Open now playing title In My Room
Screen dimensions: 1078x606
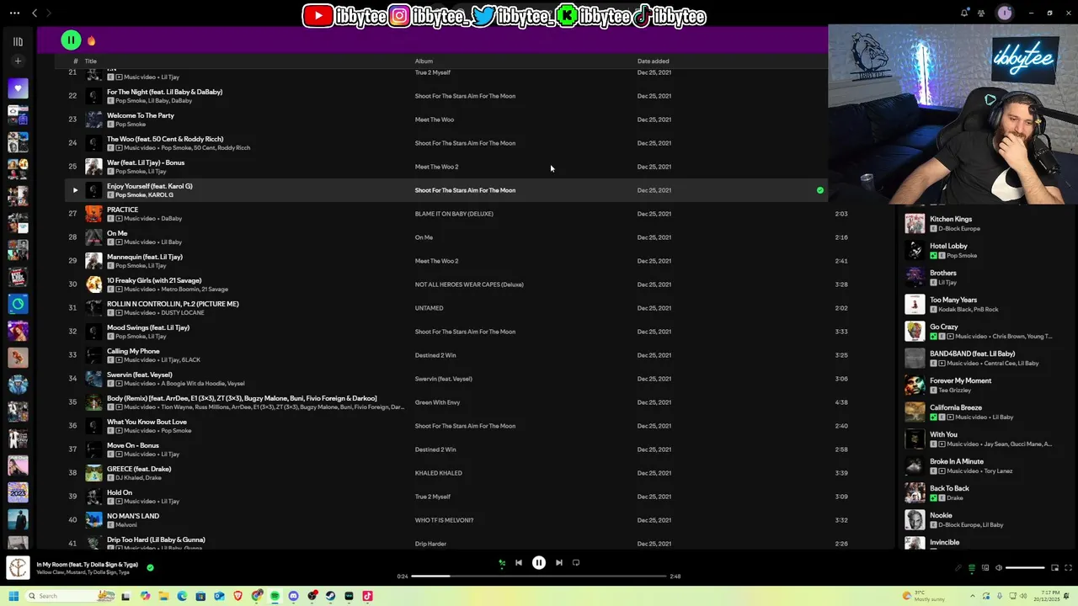pyautogui.click(x=88, y=565)
